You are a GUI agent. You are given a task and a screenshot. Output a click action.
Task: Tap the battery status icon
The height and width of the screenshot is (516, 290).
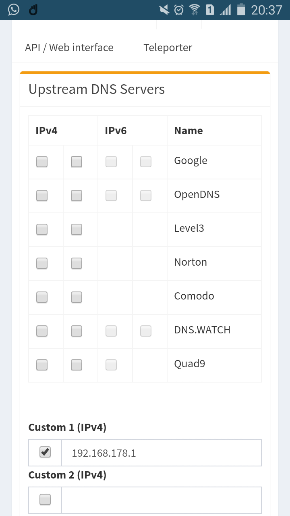241,10
